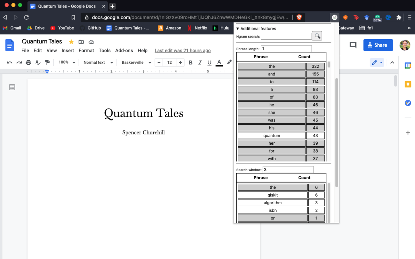Open the Baskerville font dropdown
The width and height of the screenshot is (415, 259).
tap(136, 62)
